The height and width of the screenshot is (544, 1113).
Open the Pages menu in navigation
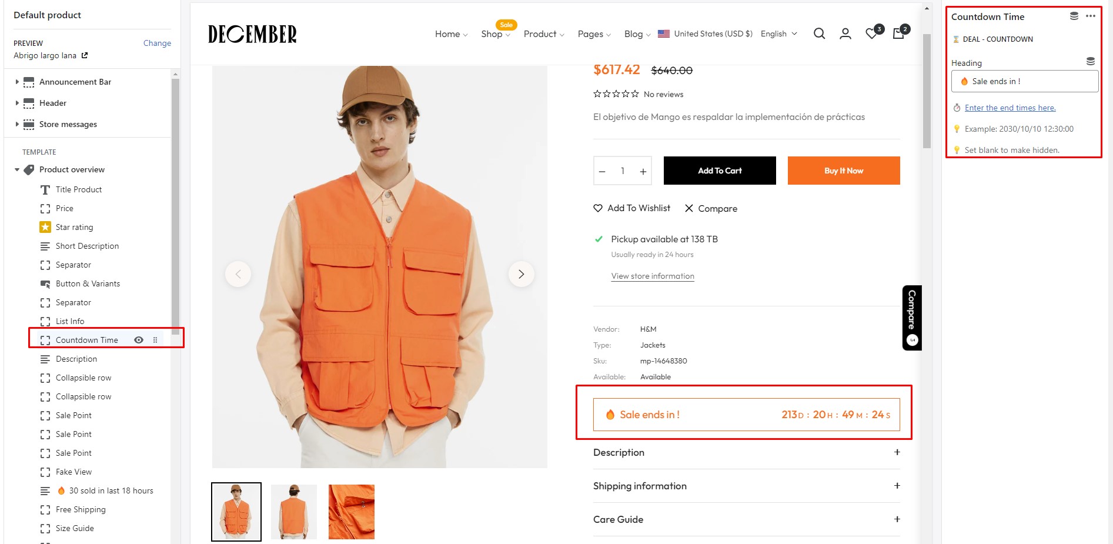point(594,34)
